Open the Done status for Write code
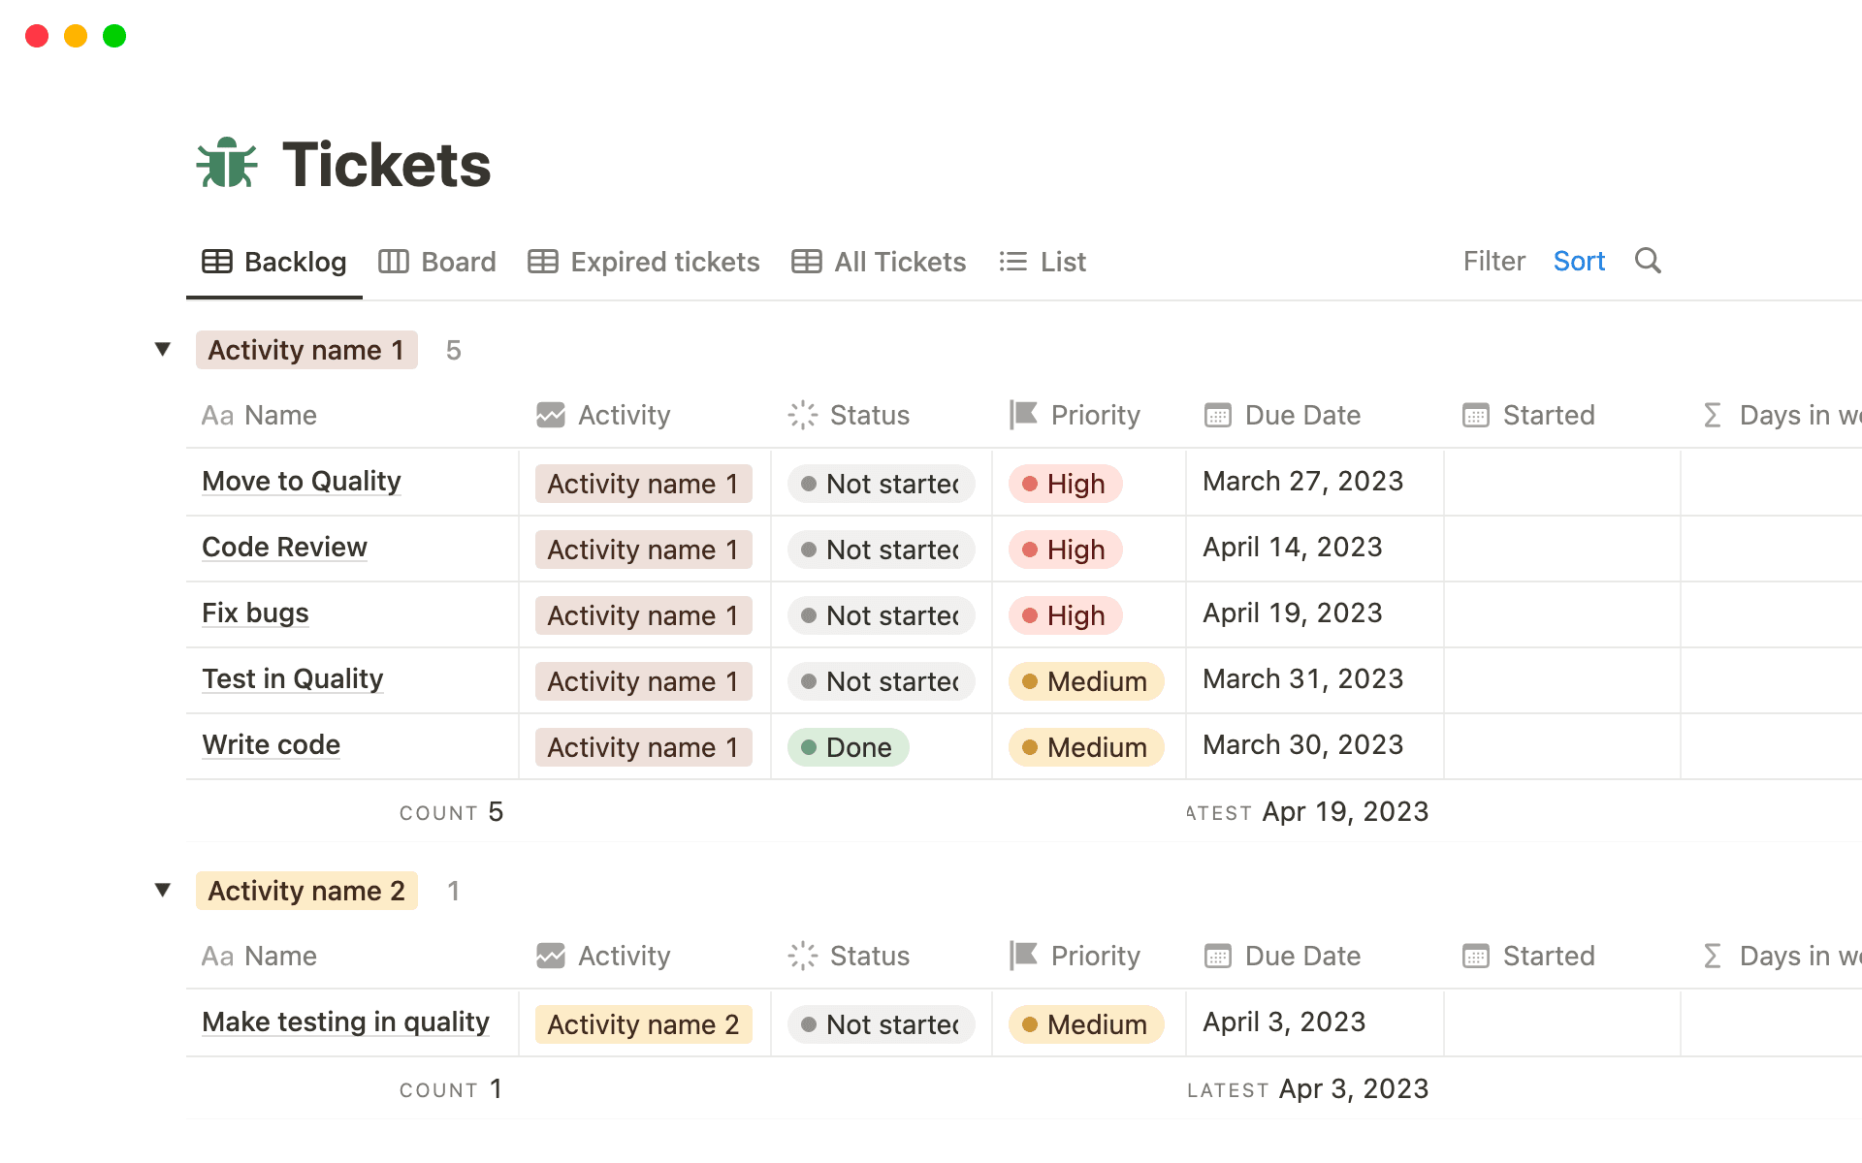 coord(848,747)
